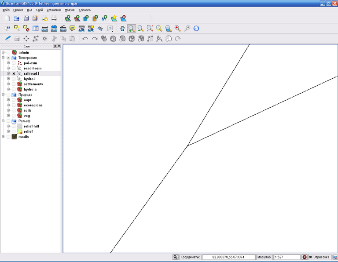Open the Модули menu

click(70, 9)
